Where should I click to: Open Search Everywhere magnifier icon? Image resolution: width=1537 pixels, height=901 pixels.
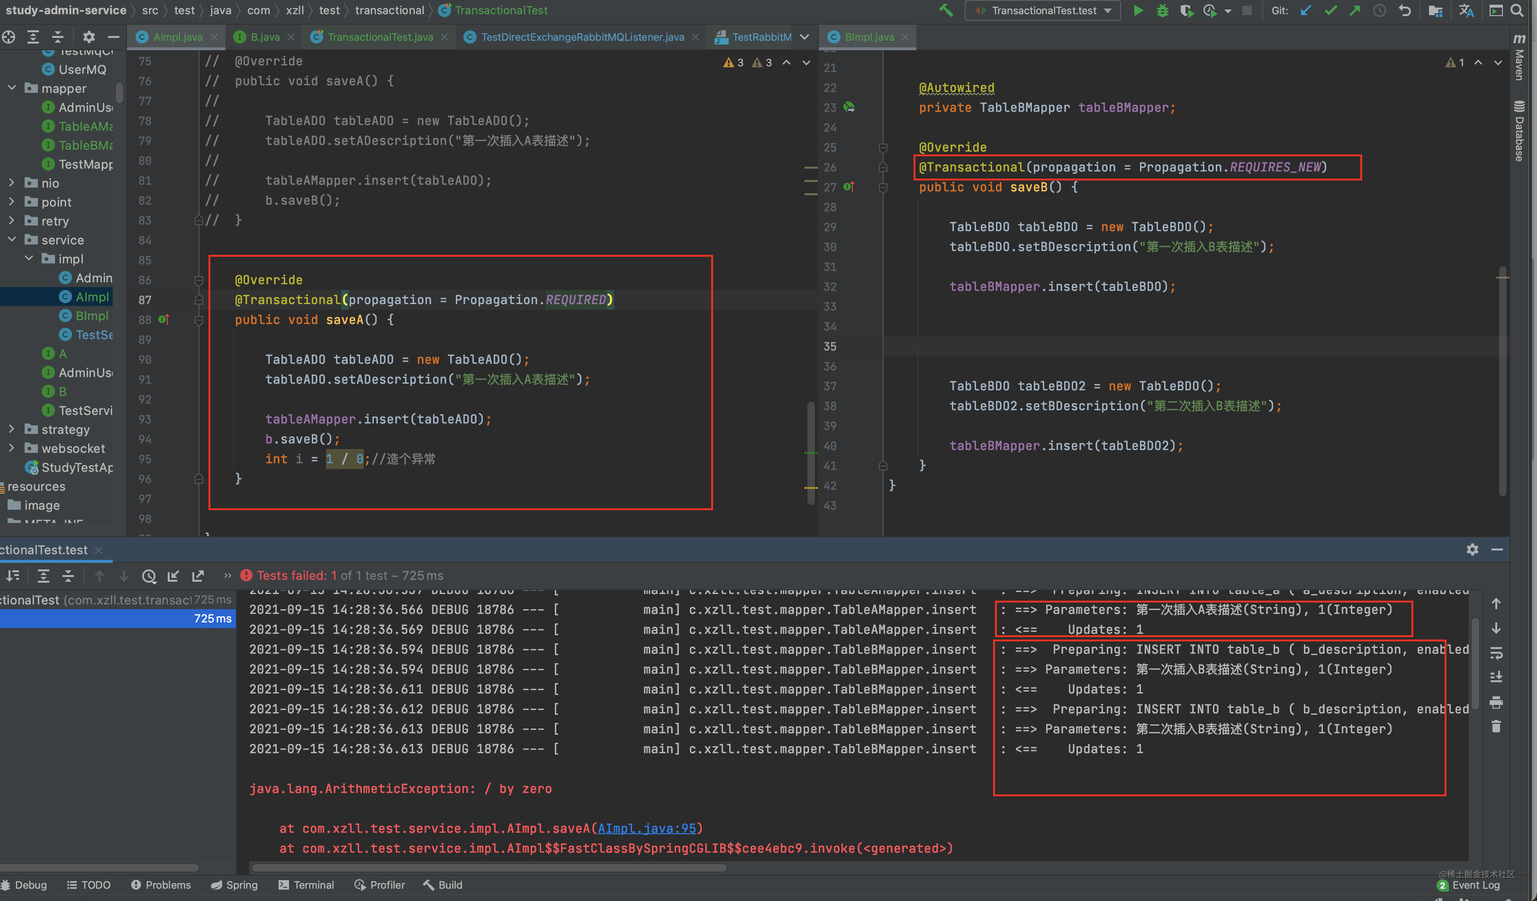click(x=1517, y=10)
